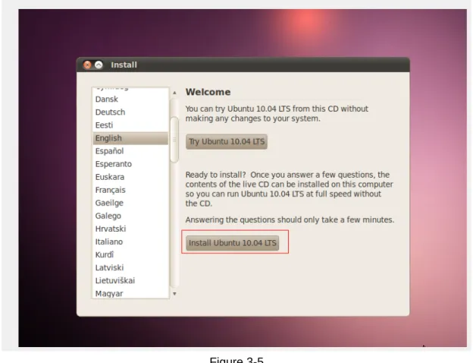Select Italiano in the language list

pos(130,241)
